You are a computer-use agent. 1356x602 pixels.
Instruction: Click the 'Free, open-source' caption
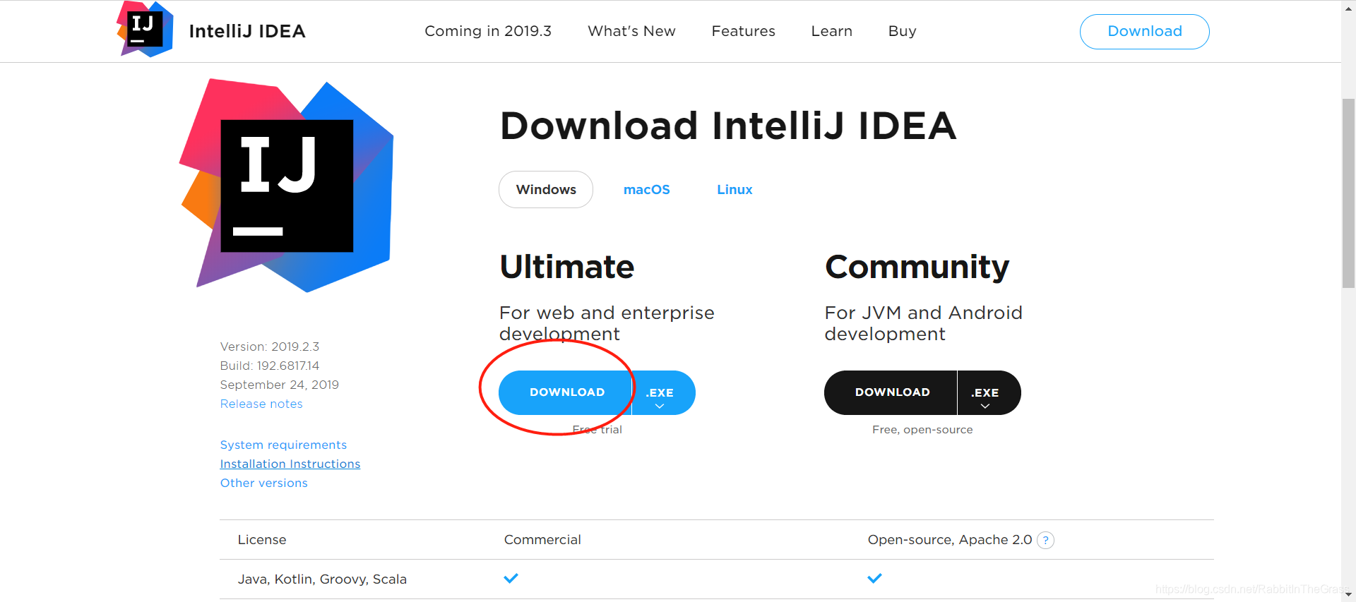pos(922,429)
